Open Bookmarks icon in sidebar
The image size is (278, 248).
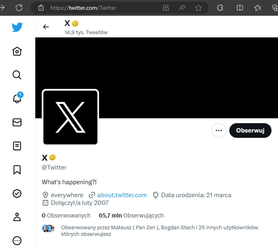pos(17,170)
